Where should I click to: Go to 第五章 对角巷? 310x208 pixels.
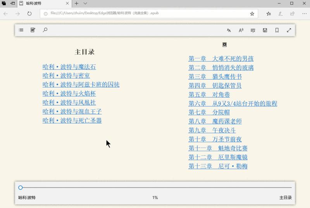(x=209, y=94)
